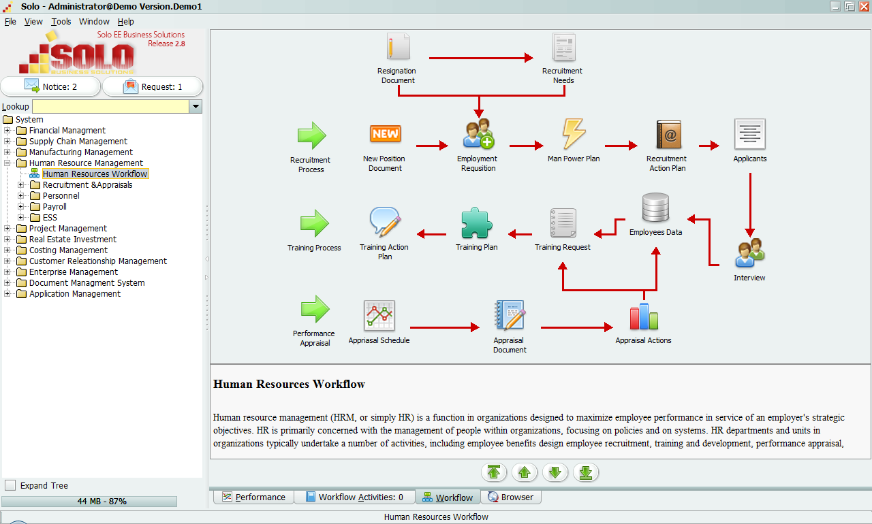This screenshot has height=524, width=872.
Task: Collapse the Human Resource Management node
Action: coord(7,163)
